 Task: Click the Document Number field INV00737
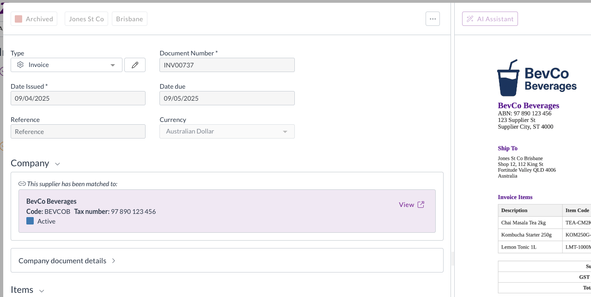227,65
